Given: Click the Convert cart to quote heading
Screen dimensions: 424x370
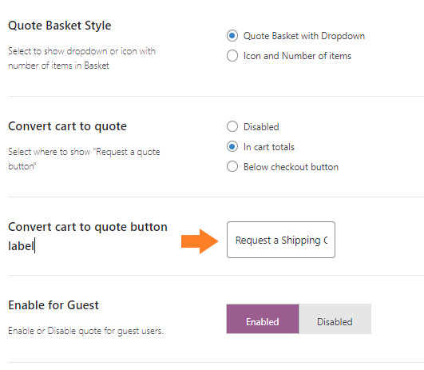Looking at the screenshot, I should [x=67, y=126].
